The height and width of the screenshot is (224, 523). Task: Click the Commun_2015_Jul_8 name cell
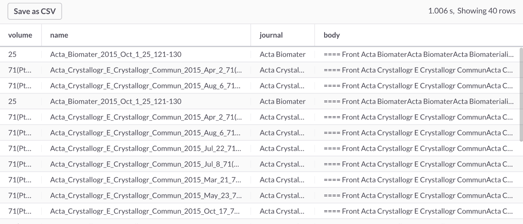pos(146,164)
